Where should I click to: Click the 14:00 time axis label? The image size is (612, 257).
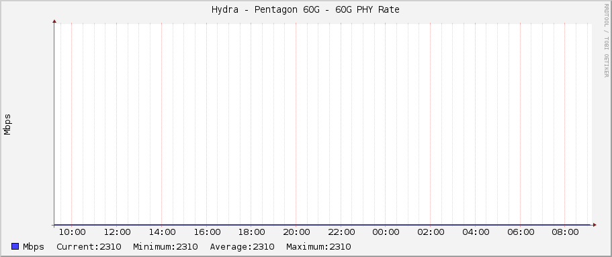(162, 232)
